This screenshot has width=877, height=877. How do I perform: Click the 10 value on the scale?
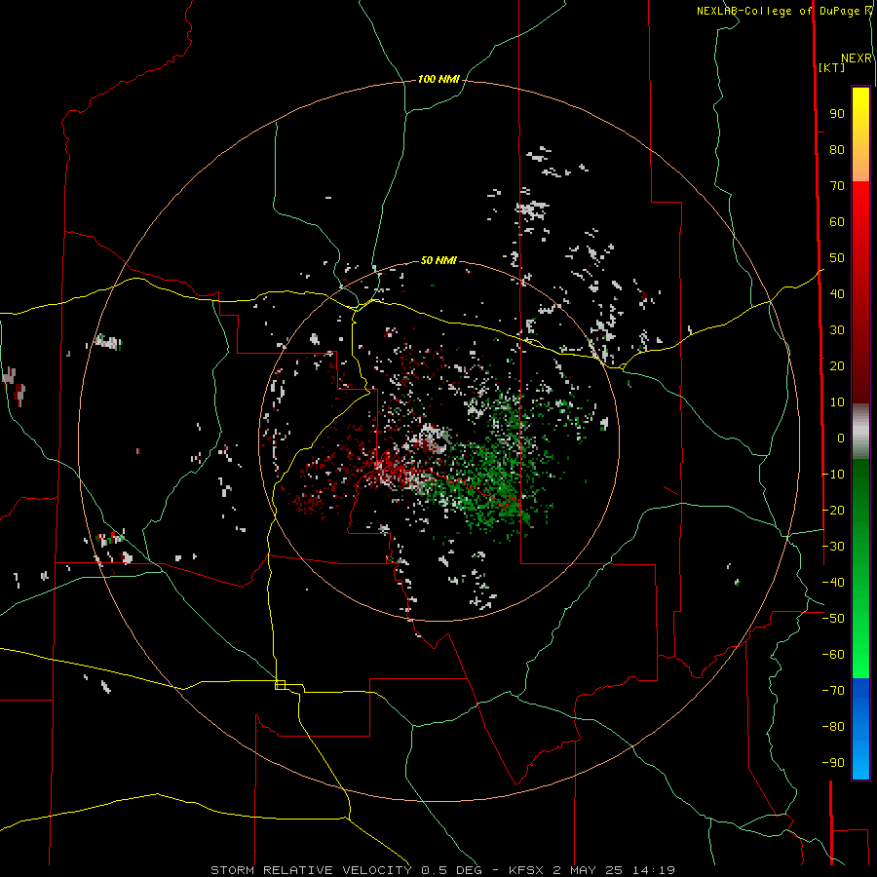pyautogui.click(x=837, y=402)
